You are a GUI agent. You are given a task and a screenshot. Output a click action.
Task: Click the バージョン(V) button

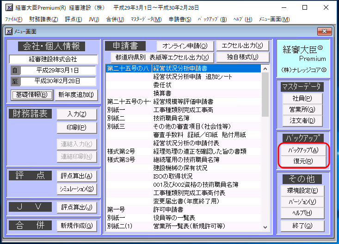302,202
